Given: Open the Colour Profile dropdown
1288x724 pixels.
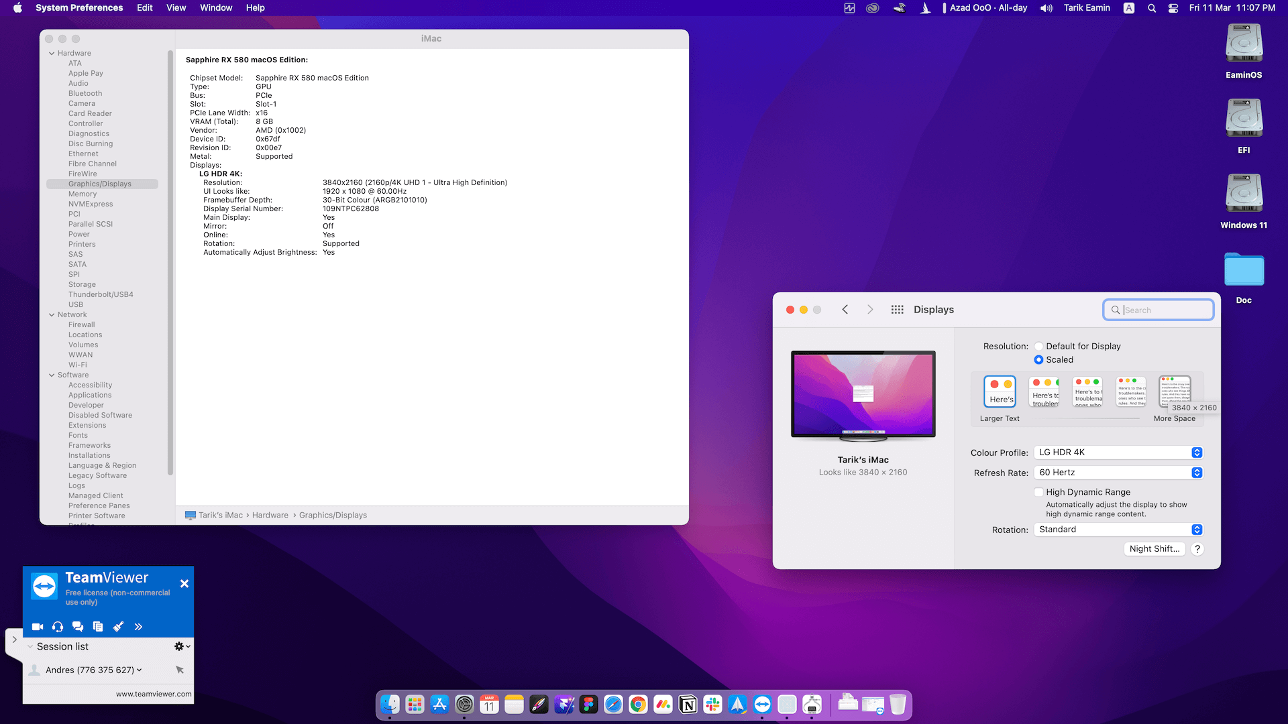Looking at the screenshot, I should pyautogui.click(x=1118, y=452).
